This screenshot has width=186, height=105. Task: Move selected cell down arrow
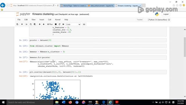(x=44, y=24)
